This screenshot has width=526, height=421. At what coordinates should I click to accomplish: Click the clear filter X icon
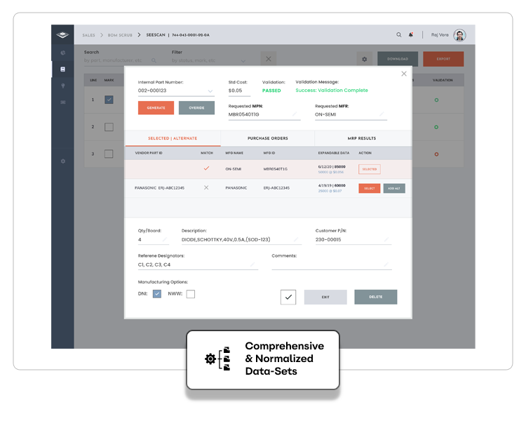click(x=269, y=59)
